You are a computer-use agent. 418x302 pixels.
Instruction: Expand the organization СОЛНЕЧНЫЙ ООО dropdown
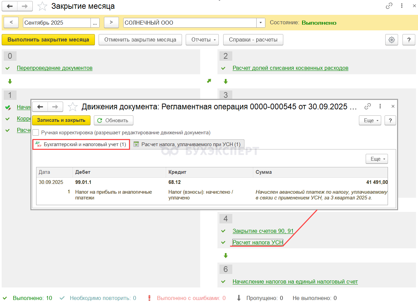(261, 23)
